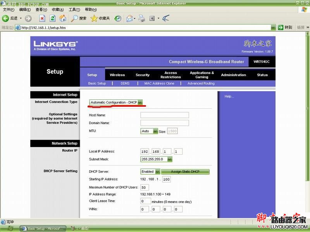Click the Help... link in right panel
The width and height of the screenshot is (310, 232).
(229, 96)
